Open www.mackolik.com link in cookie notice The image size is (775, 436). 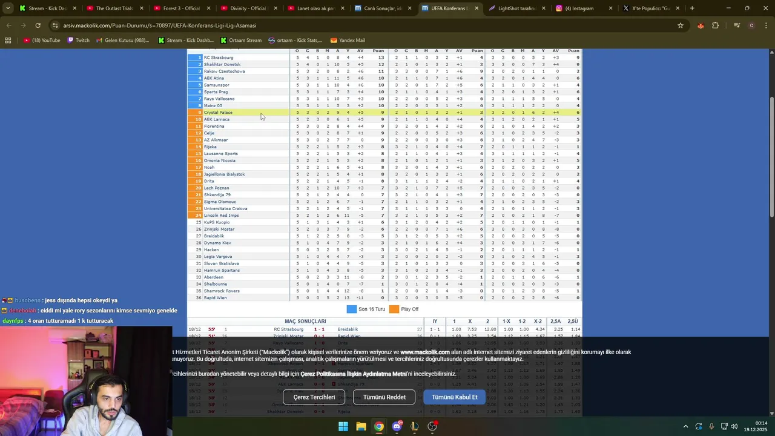pyautogui.click(x=424, y=352)
